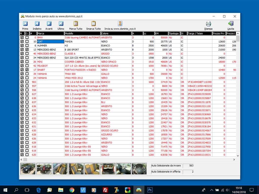Open Photoshop from taskbar

pyautogui.click(x=150, y=190)
